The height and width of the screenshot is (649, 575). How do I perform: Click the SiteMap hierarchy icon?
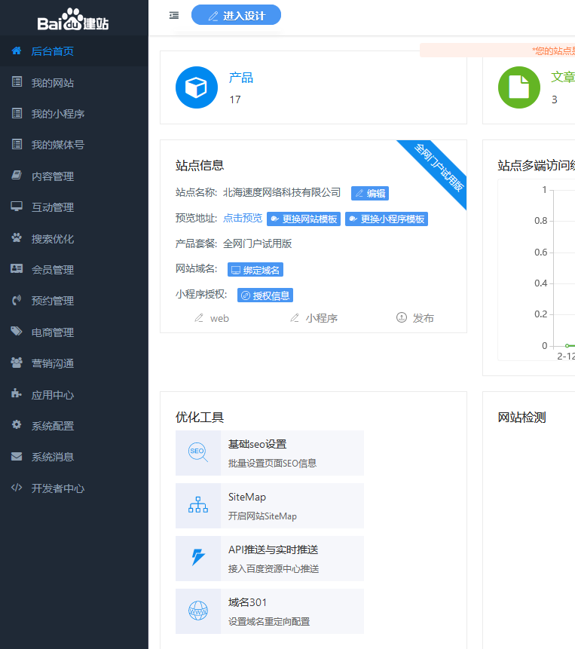click(x=197, y=505)
